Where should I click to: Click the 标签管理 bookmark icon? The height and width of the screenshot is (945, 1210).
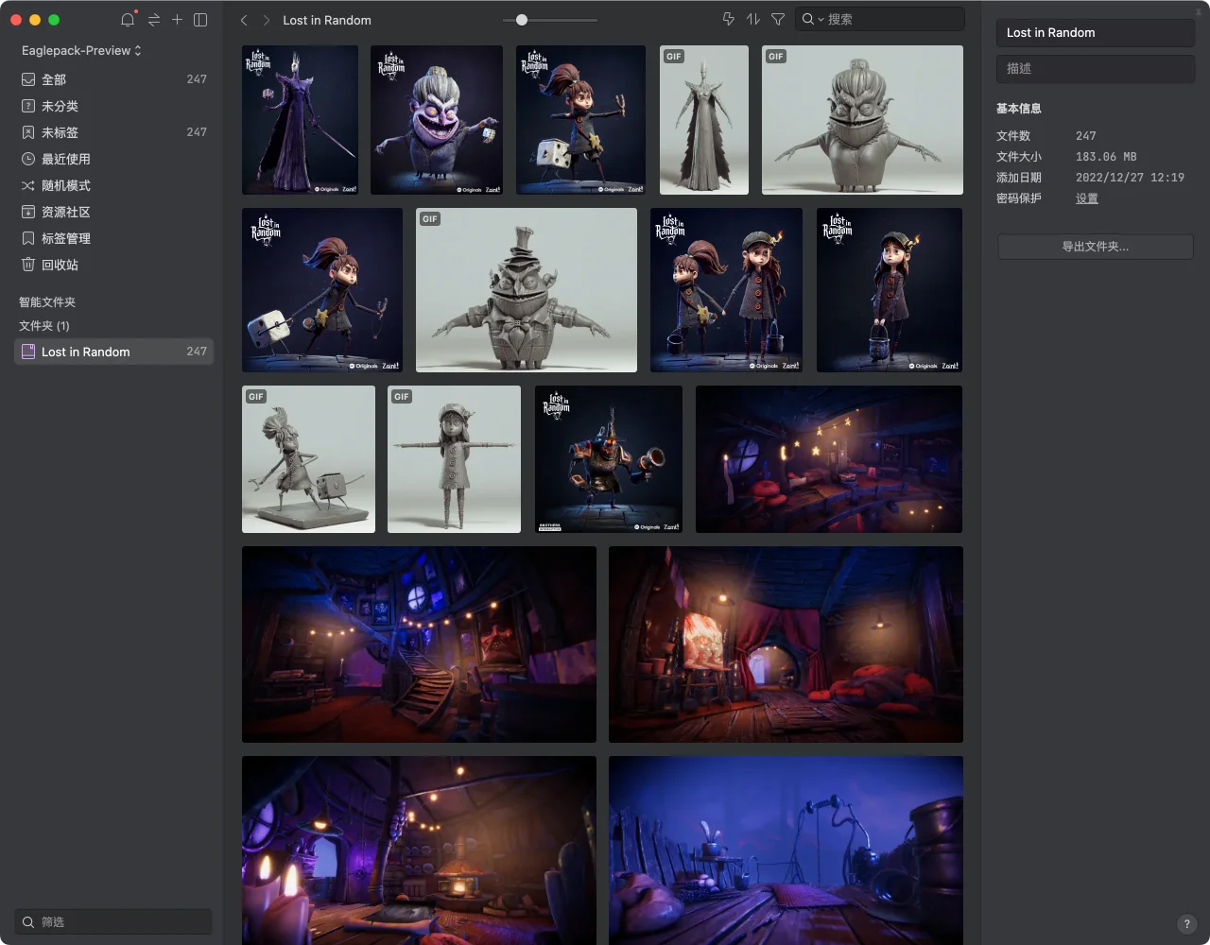(28, 238)
